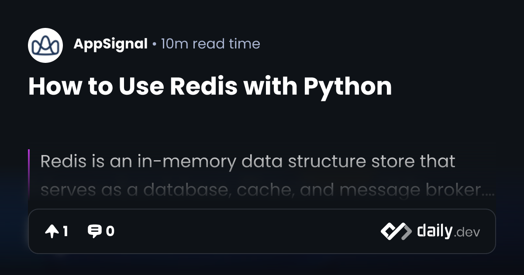The height and width of the screenshot is (275, 524).
Task: Select the 10m read time label
Action: pos(210,44)
